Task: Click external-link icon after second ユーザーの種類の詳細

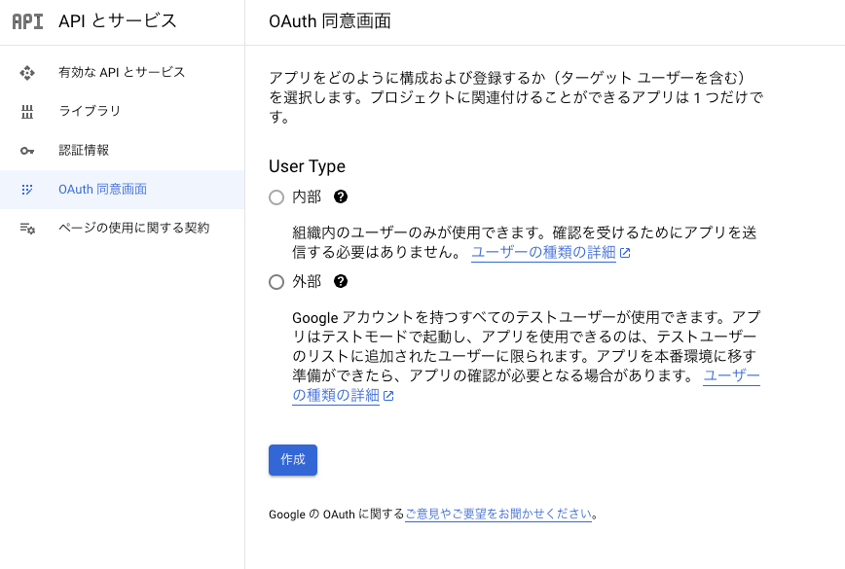Action: [x=389, y=396]
